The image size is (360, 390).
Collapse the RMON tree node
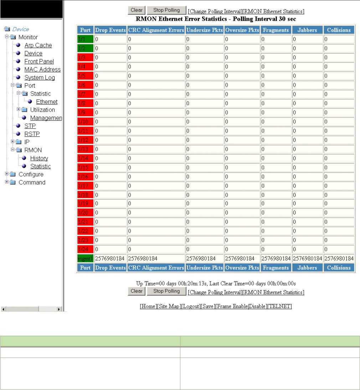click(x=13, y=150)
